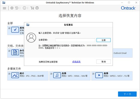The image size is (140, 99).
Task: Toggle the all-data checkbox
Action: click(x=9, y=28)
